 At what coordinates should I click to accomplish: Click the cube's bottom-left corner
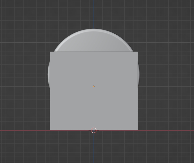(x=50, y=130)
